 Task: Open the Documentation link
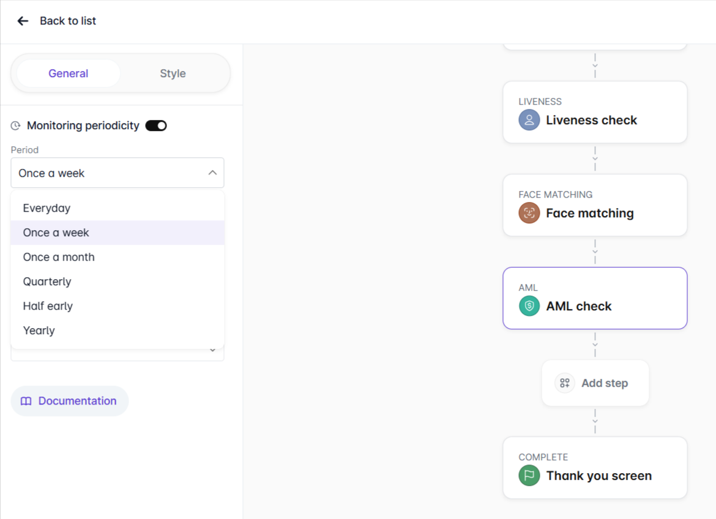click(77, 401)
